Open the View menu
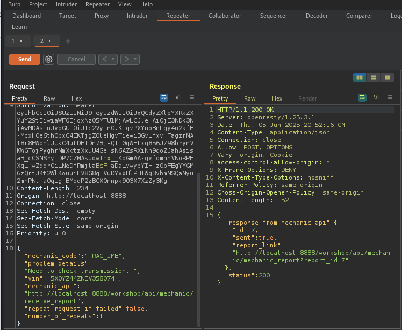Screen dimensions: 402x330 click(x=125, y=4)
